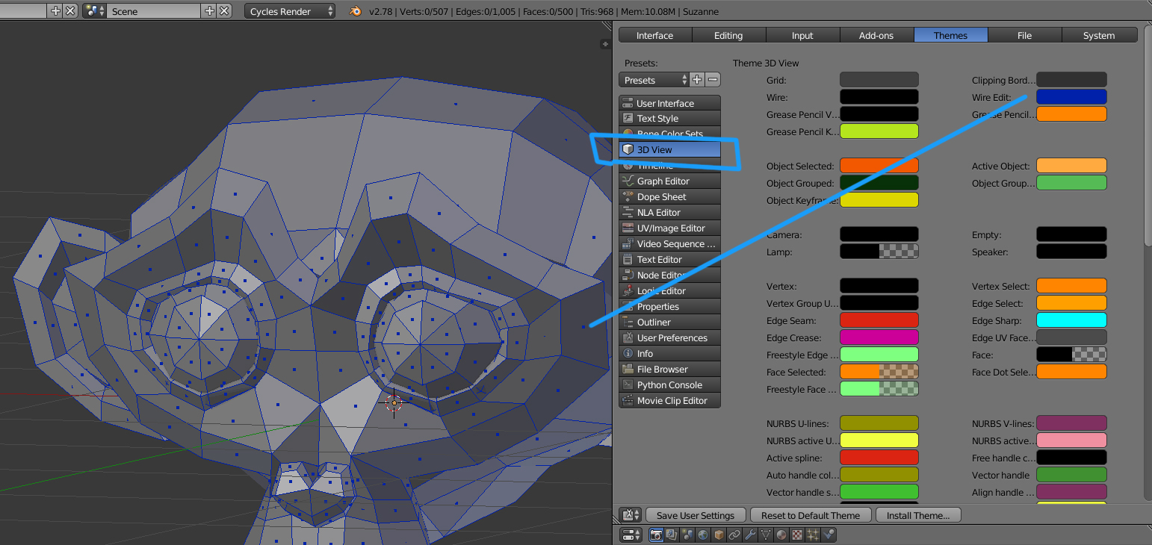1152x545 pixels.
Task: Click the Scene name field
Action: [153, 11]
